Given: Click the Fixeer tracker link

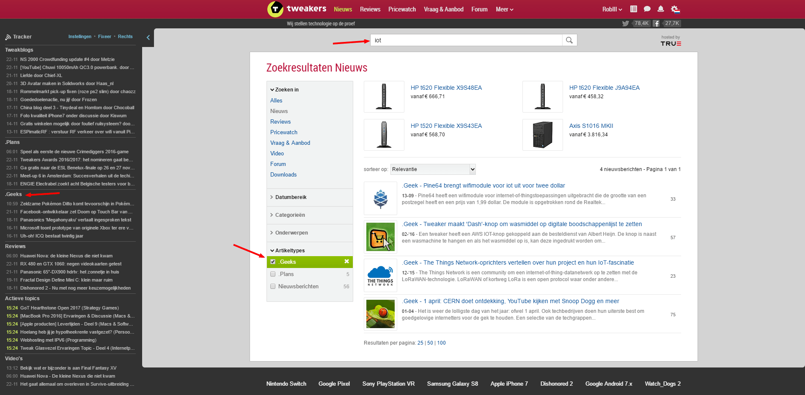Looking at the screenshot, I should pyautogui.click(x=104, y=36).
